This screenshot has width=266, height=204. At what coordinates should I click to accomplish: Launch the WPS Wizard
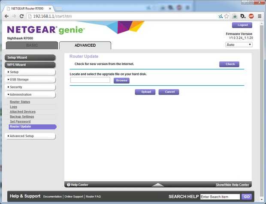30,65
